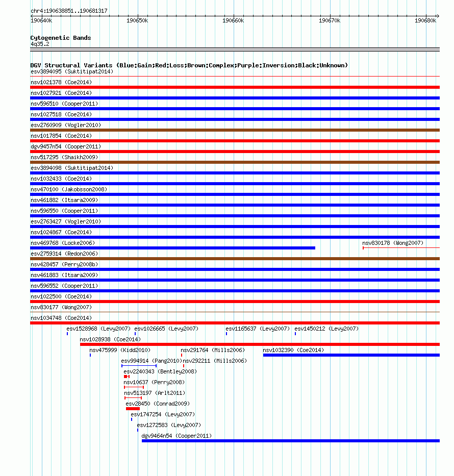Select esv1450212 (Levy2007) label

[x=326, y=329]
